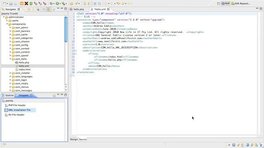Viewport: 264px width, 148px height.
Task: Toggle Link with Editor in Navigator
Action: (x=48, y=9)
